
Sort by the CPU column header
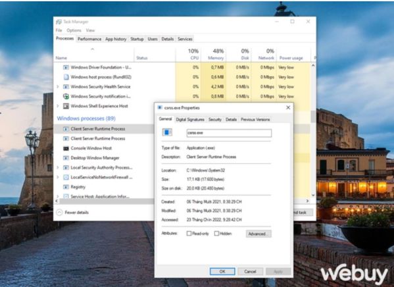[188, 55]
